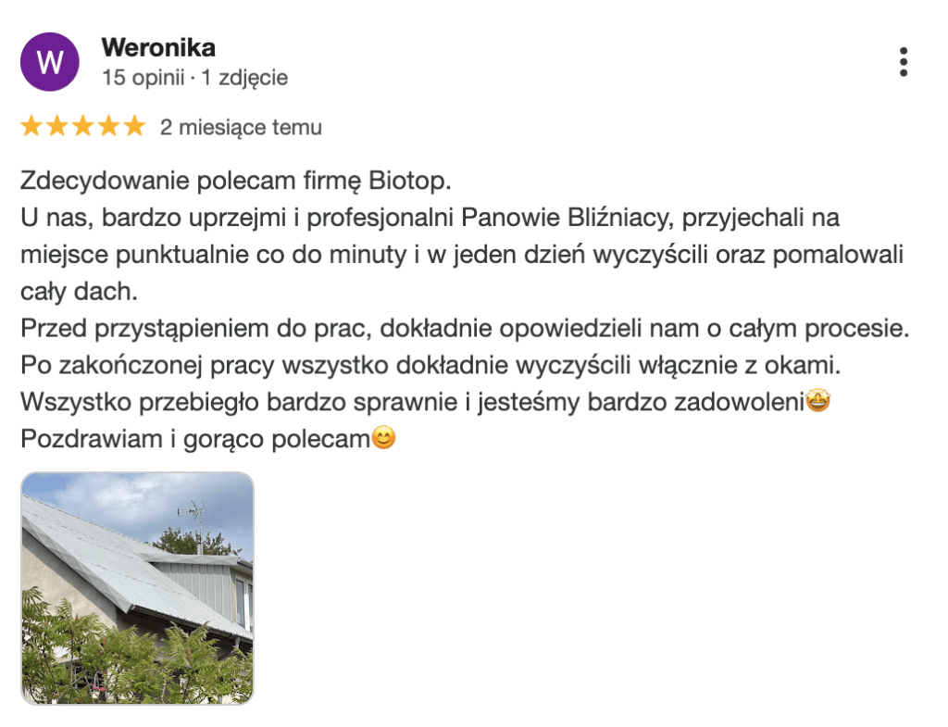This screenshot has width=948, height=727.
Task: Click the smiling emoji after 'polecam'
Action: pyautogui.click(x=383, y=439)
